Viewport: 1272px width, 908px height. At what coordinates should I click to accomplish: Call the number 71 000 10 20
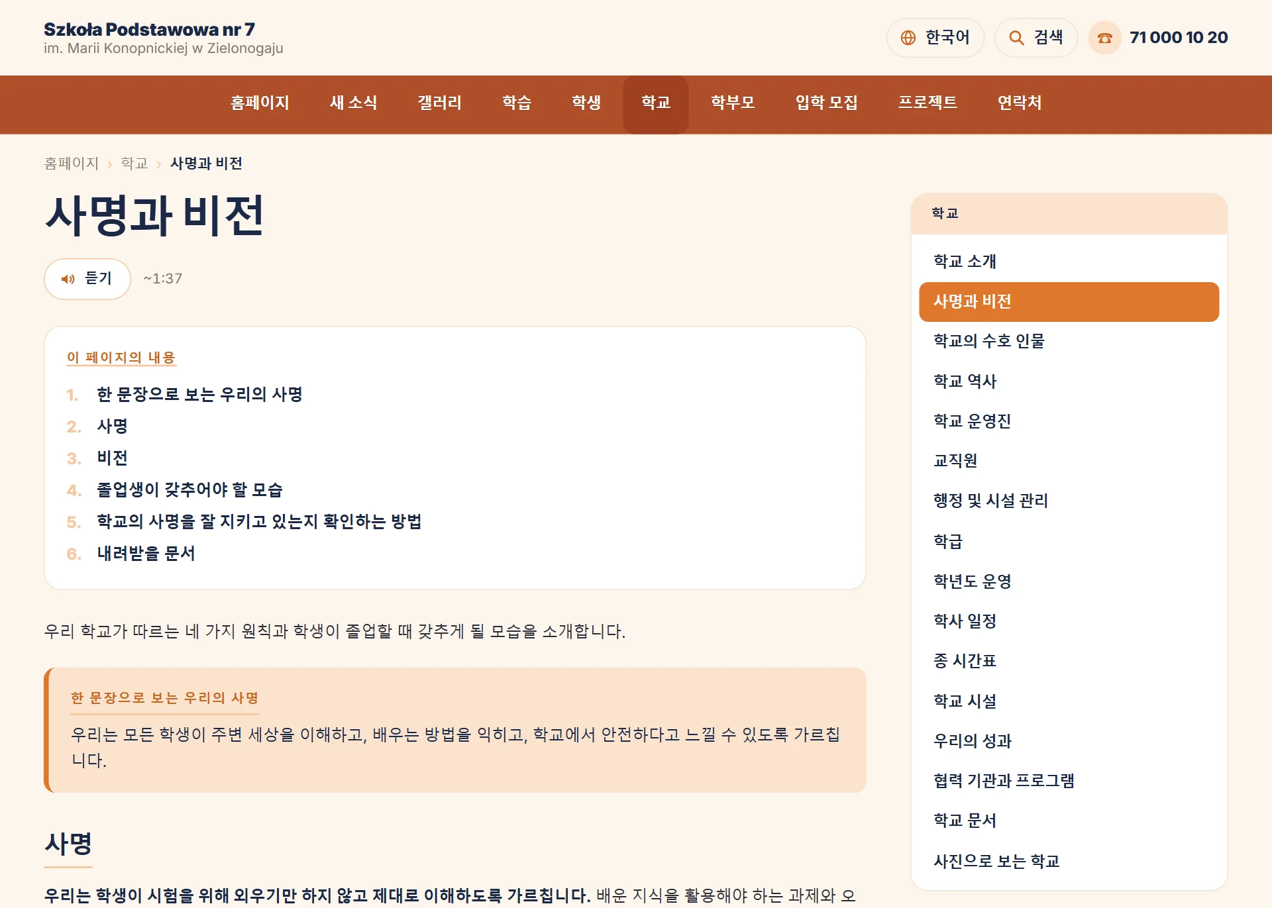tap(1179, 38)
